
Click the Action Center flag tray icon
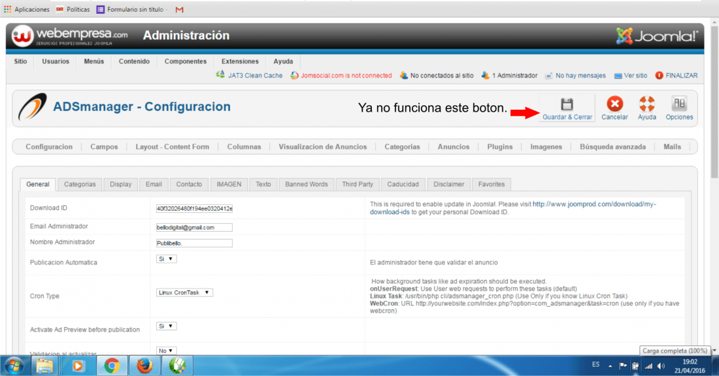click(x=623, y=366)
